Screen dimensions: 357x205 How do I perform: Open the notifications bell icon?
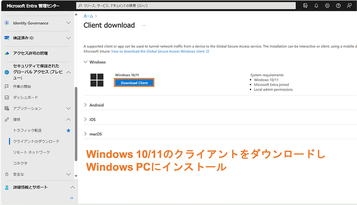pos(316,6)
